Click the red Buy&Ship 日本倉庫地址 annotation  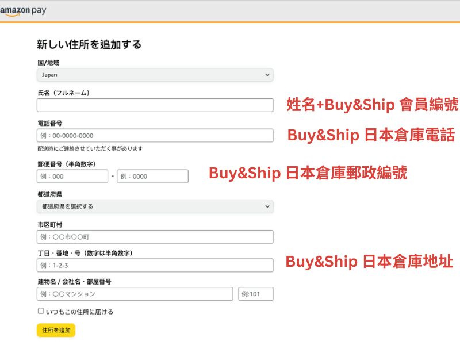[369, 262]
